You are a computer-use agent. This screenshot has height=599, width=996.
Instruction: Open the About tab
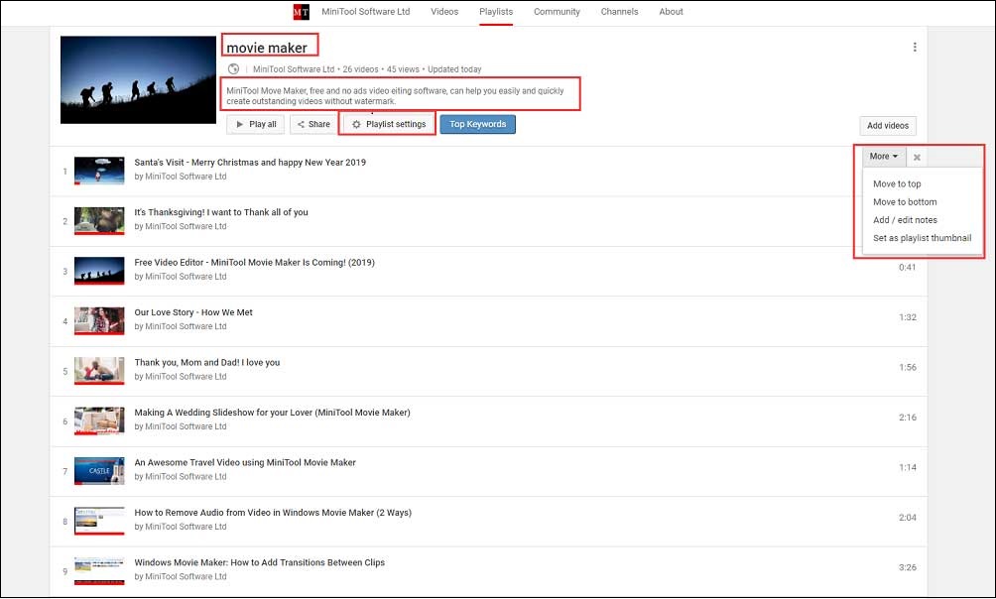pyautogui.click(x=671, y=12)
